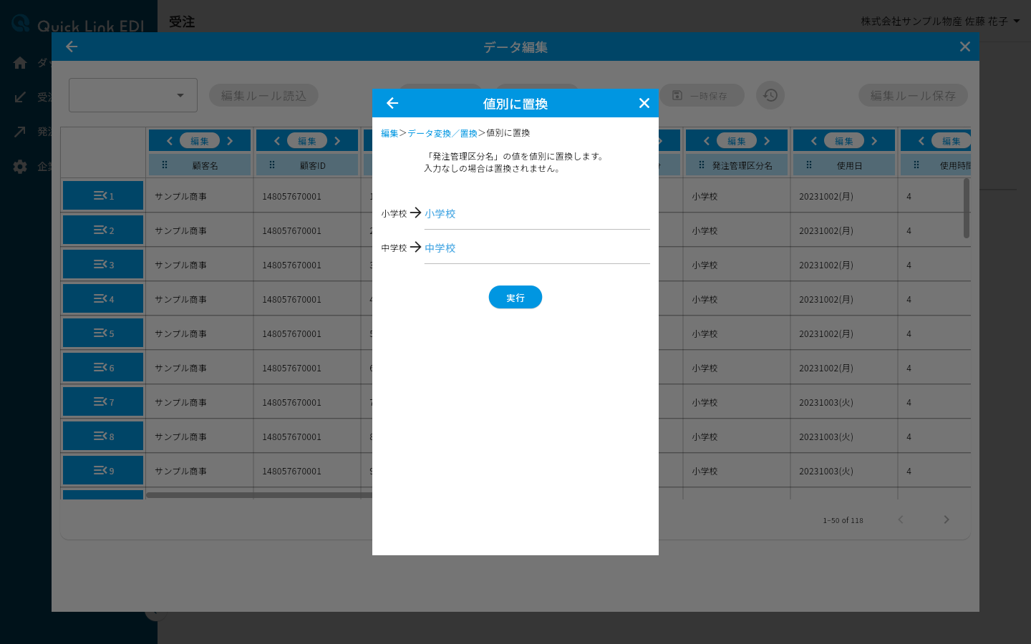
Task: Click the Quick Link EDI logo
Action: click(x=79, y=24)
